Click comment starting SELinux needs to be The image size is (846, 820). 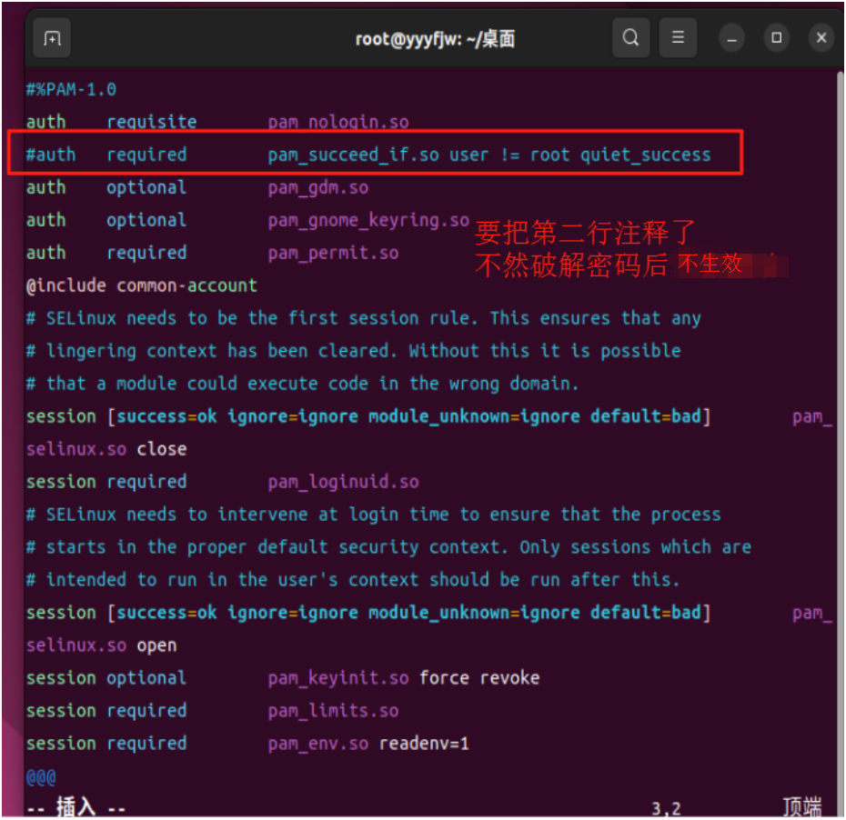[x=364, y=318]
